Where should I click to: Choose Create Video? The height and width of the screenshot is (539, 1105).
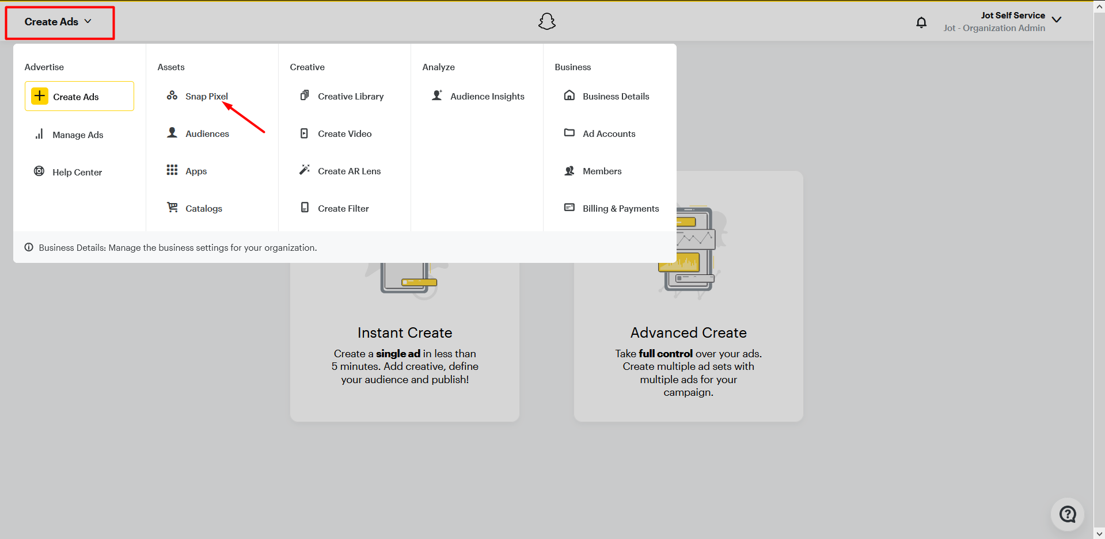[344, 133]
